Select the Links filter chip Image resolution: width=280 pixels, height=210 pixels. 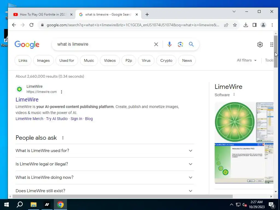point(23,60)
